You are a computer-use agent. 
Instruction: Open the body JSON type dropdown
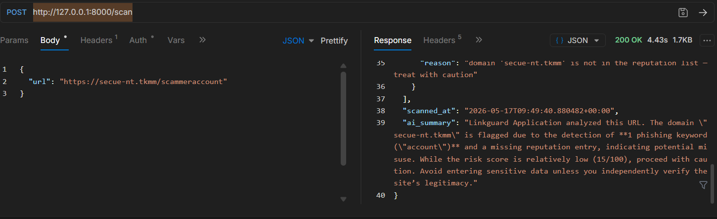click(x=298, y=41)
